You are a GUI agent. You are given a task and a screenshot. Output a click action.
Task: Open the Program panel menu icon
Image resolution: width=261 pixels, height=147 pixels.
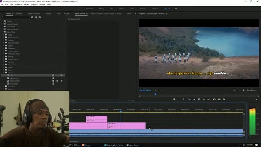[x=167, y=14]
